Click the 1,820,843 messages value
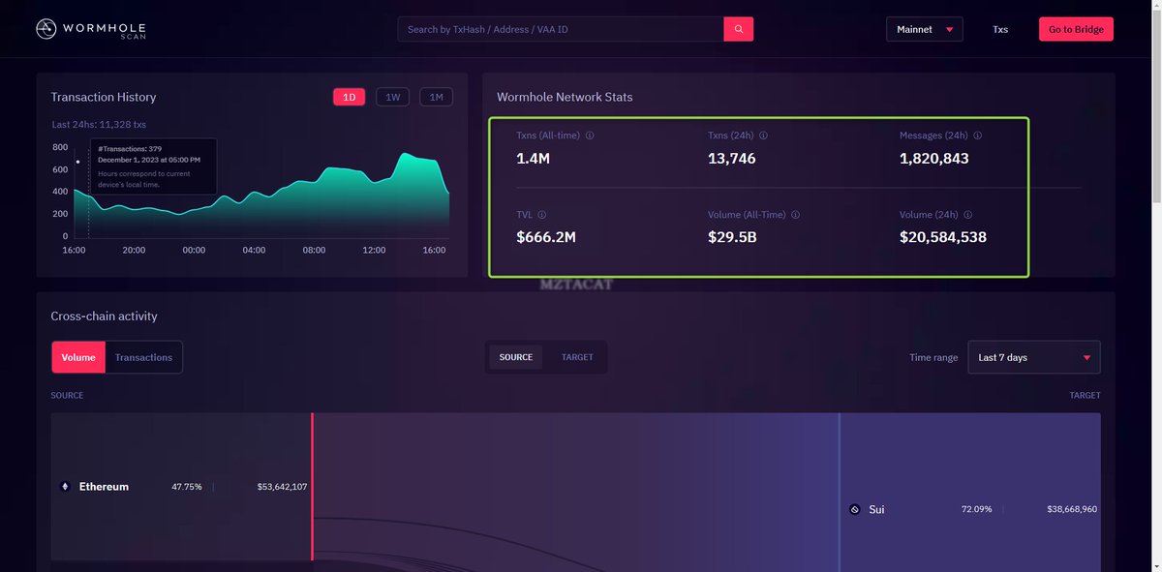This screenshot has width=1162, height=572. pos(934,158)
